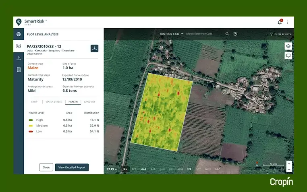
Task: Download the plot PA/23/2010/23 - 12 data
Action: (94, 48)
